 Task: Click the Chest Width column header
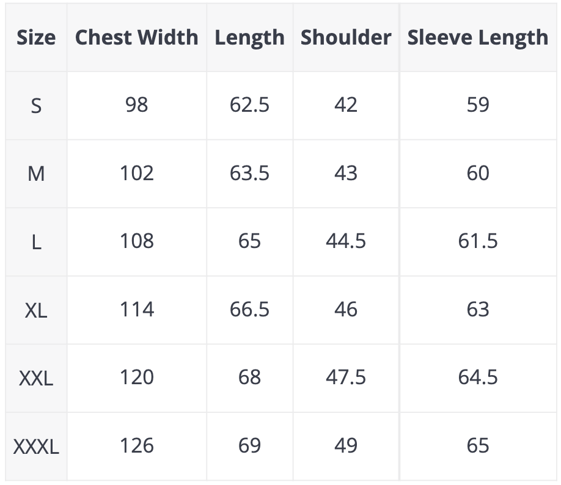[x=136, y=37]
